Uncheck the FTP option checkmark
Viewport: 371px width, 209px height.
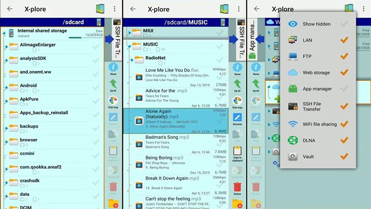(344, 56)
